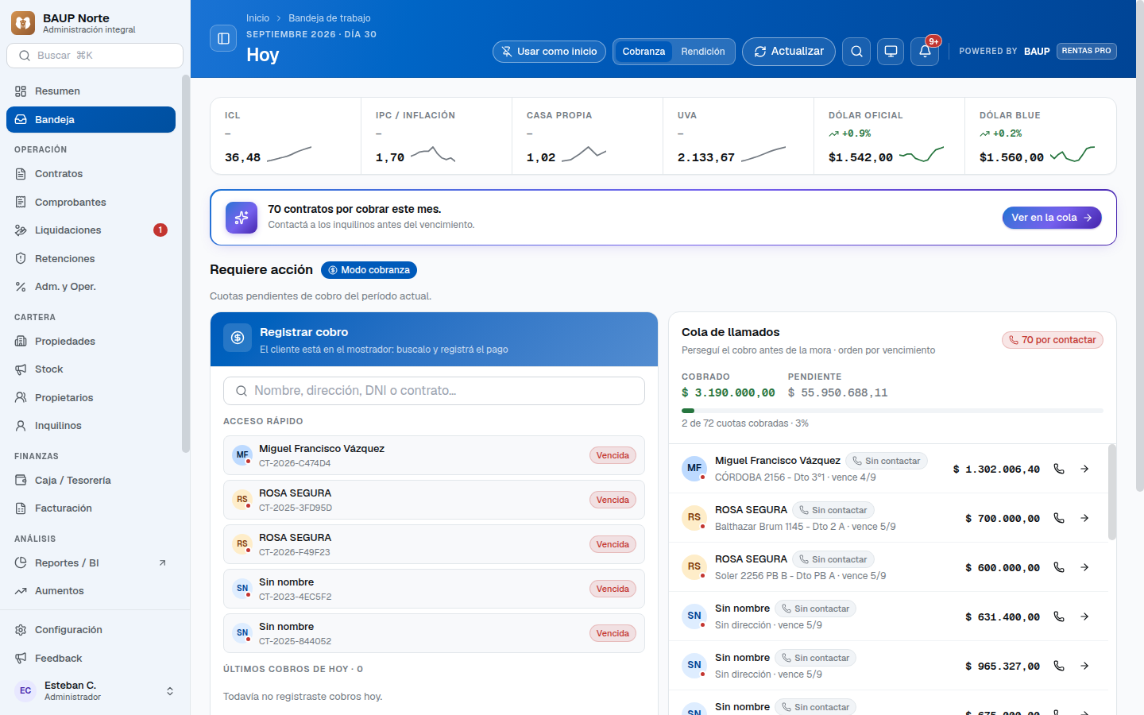Open Caja / Tesorería in sidebar
The image size is (1144, 715).
click(x=91, y=481)
